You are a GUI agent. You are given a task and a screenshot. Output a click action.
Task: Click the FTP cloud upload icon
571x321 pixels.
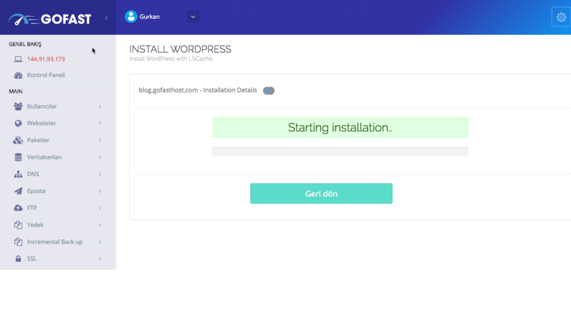point(18,208)
